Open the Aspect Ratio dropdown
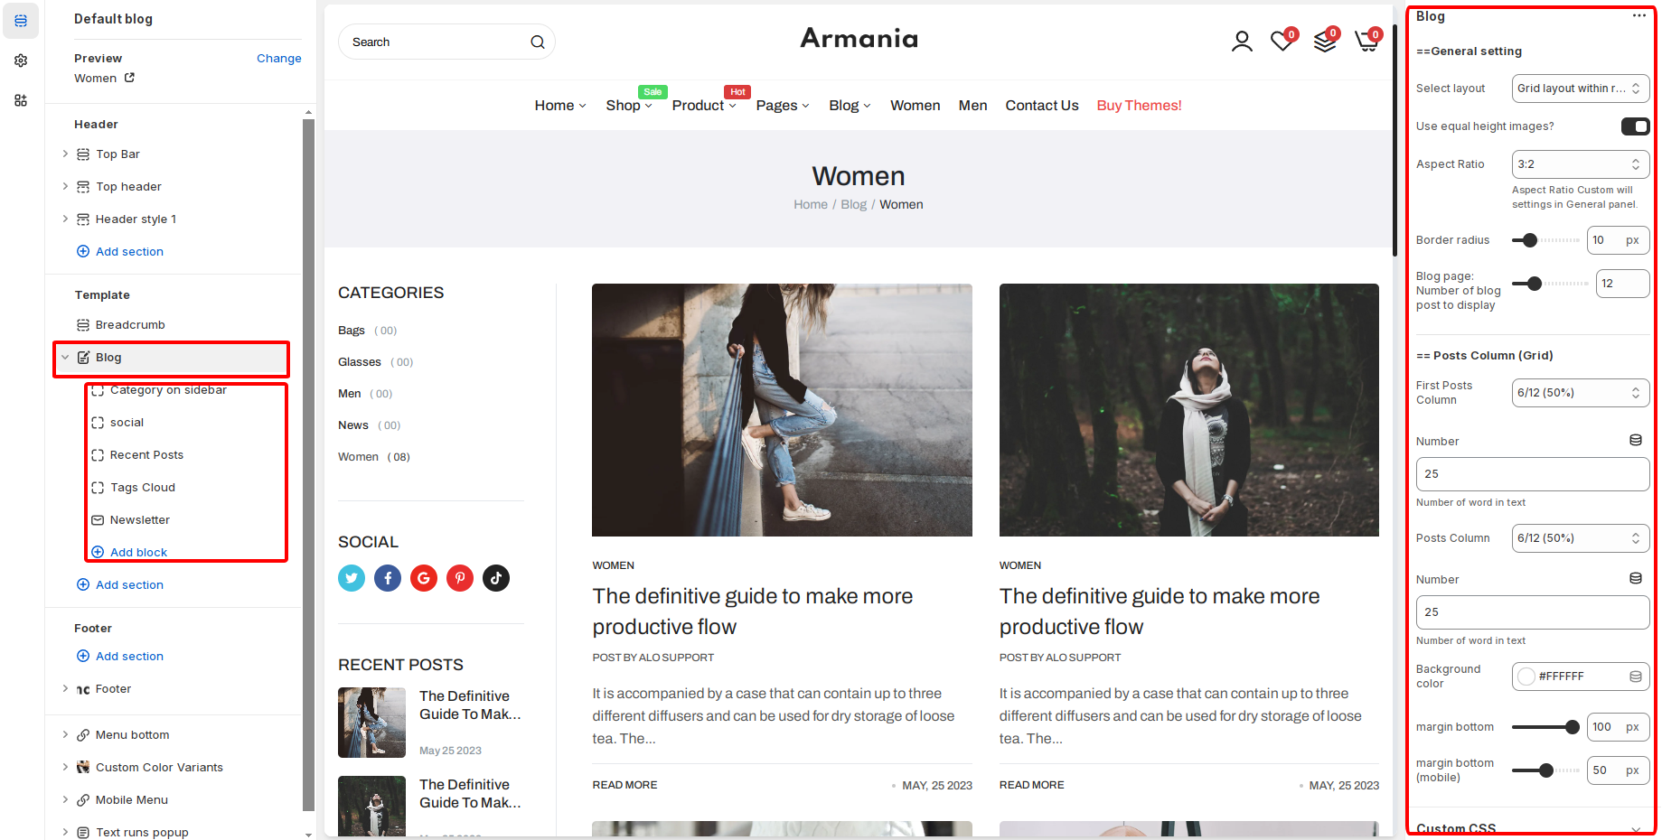The height and width of the screenshot is (840, 1662). click(x=1581, y=164)
